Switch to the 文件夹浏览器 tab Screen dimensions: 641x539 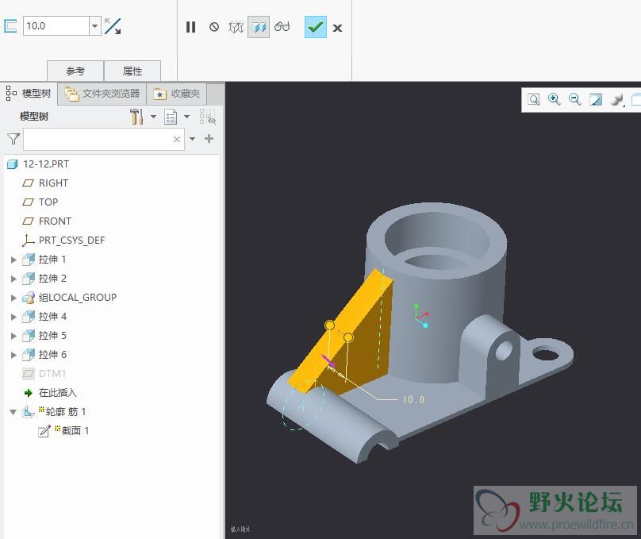pyautogui.click(x=103, y=94)
